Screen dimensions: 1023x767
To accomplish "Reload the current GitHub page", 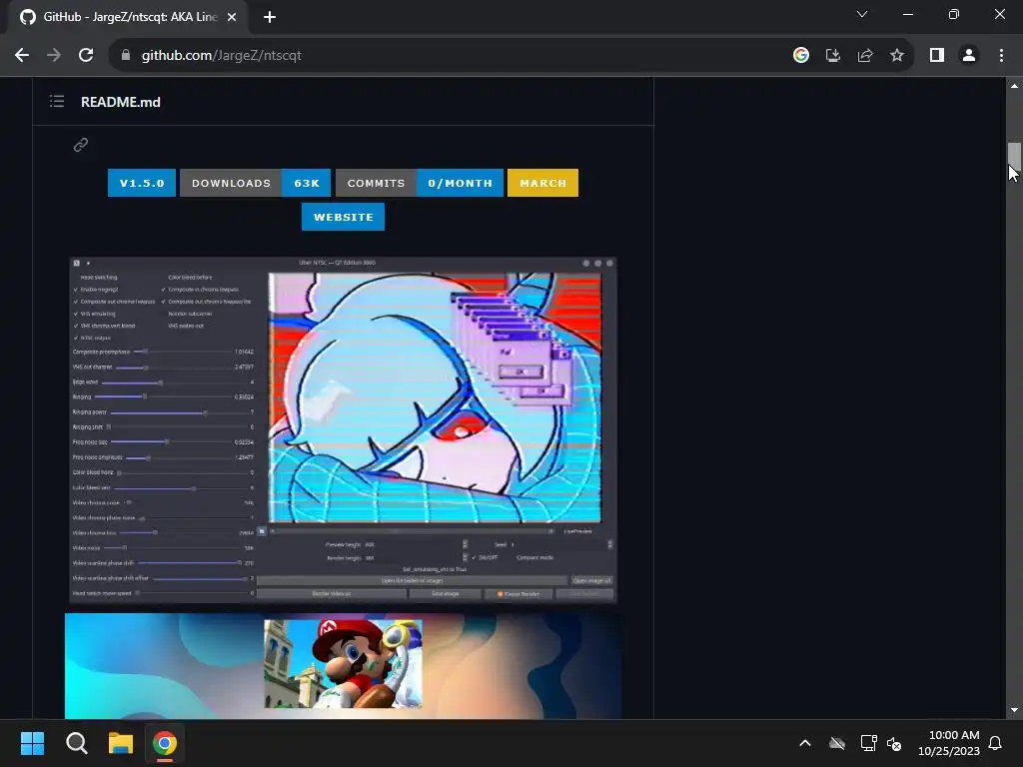I will [x=86, y=56].
